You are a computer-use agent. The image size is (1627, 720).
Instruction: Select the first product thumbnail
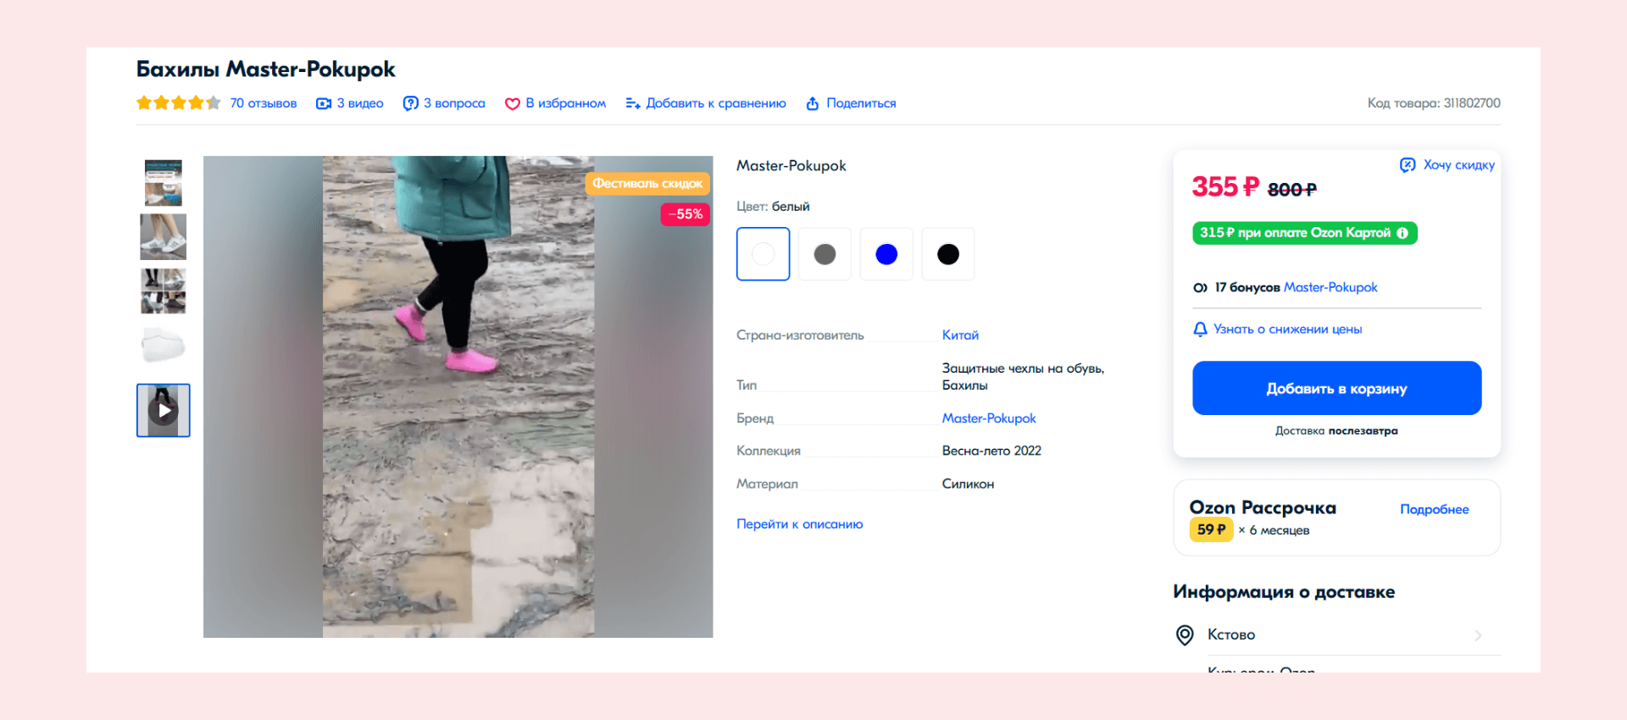click(x=164, y=182)
